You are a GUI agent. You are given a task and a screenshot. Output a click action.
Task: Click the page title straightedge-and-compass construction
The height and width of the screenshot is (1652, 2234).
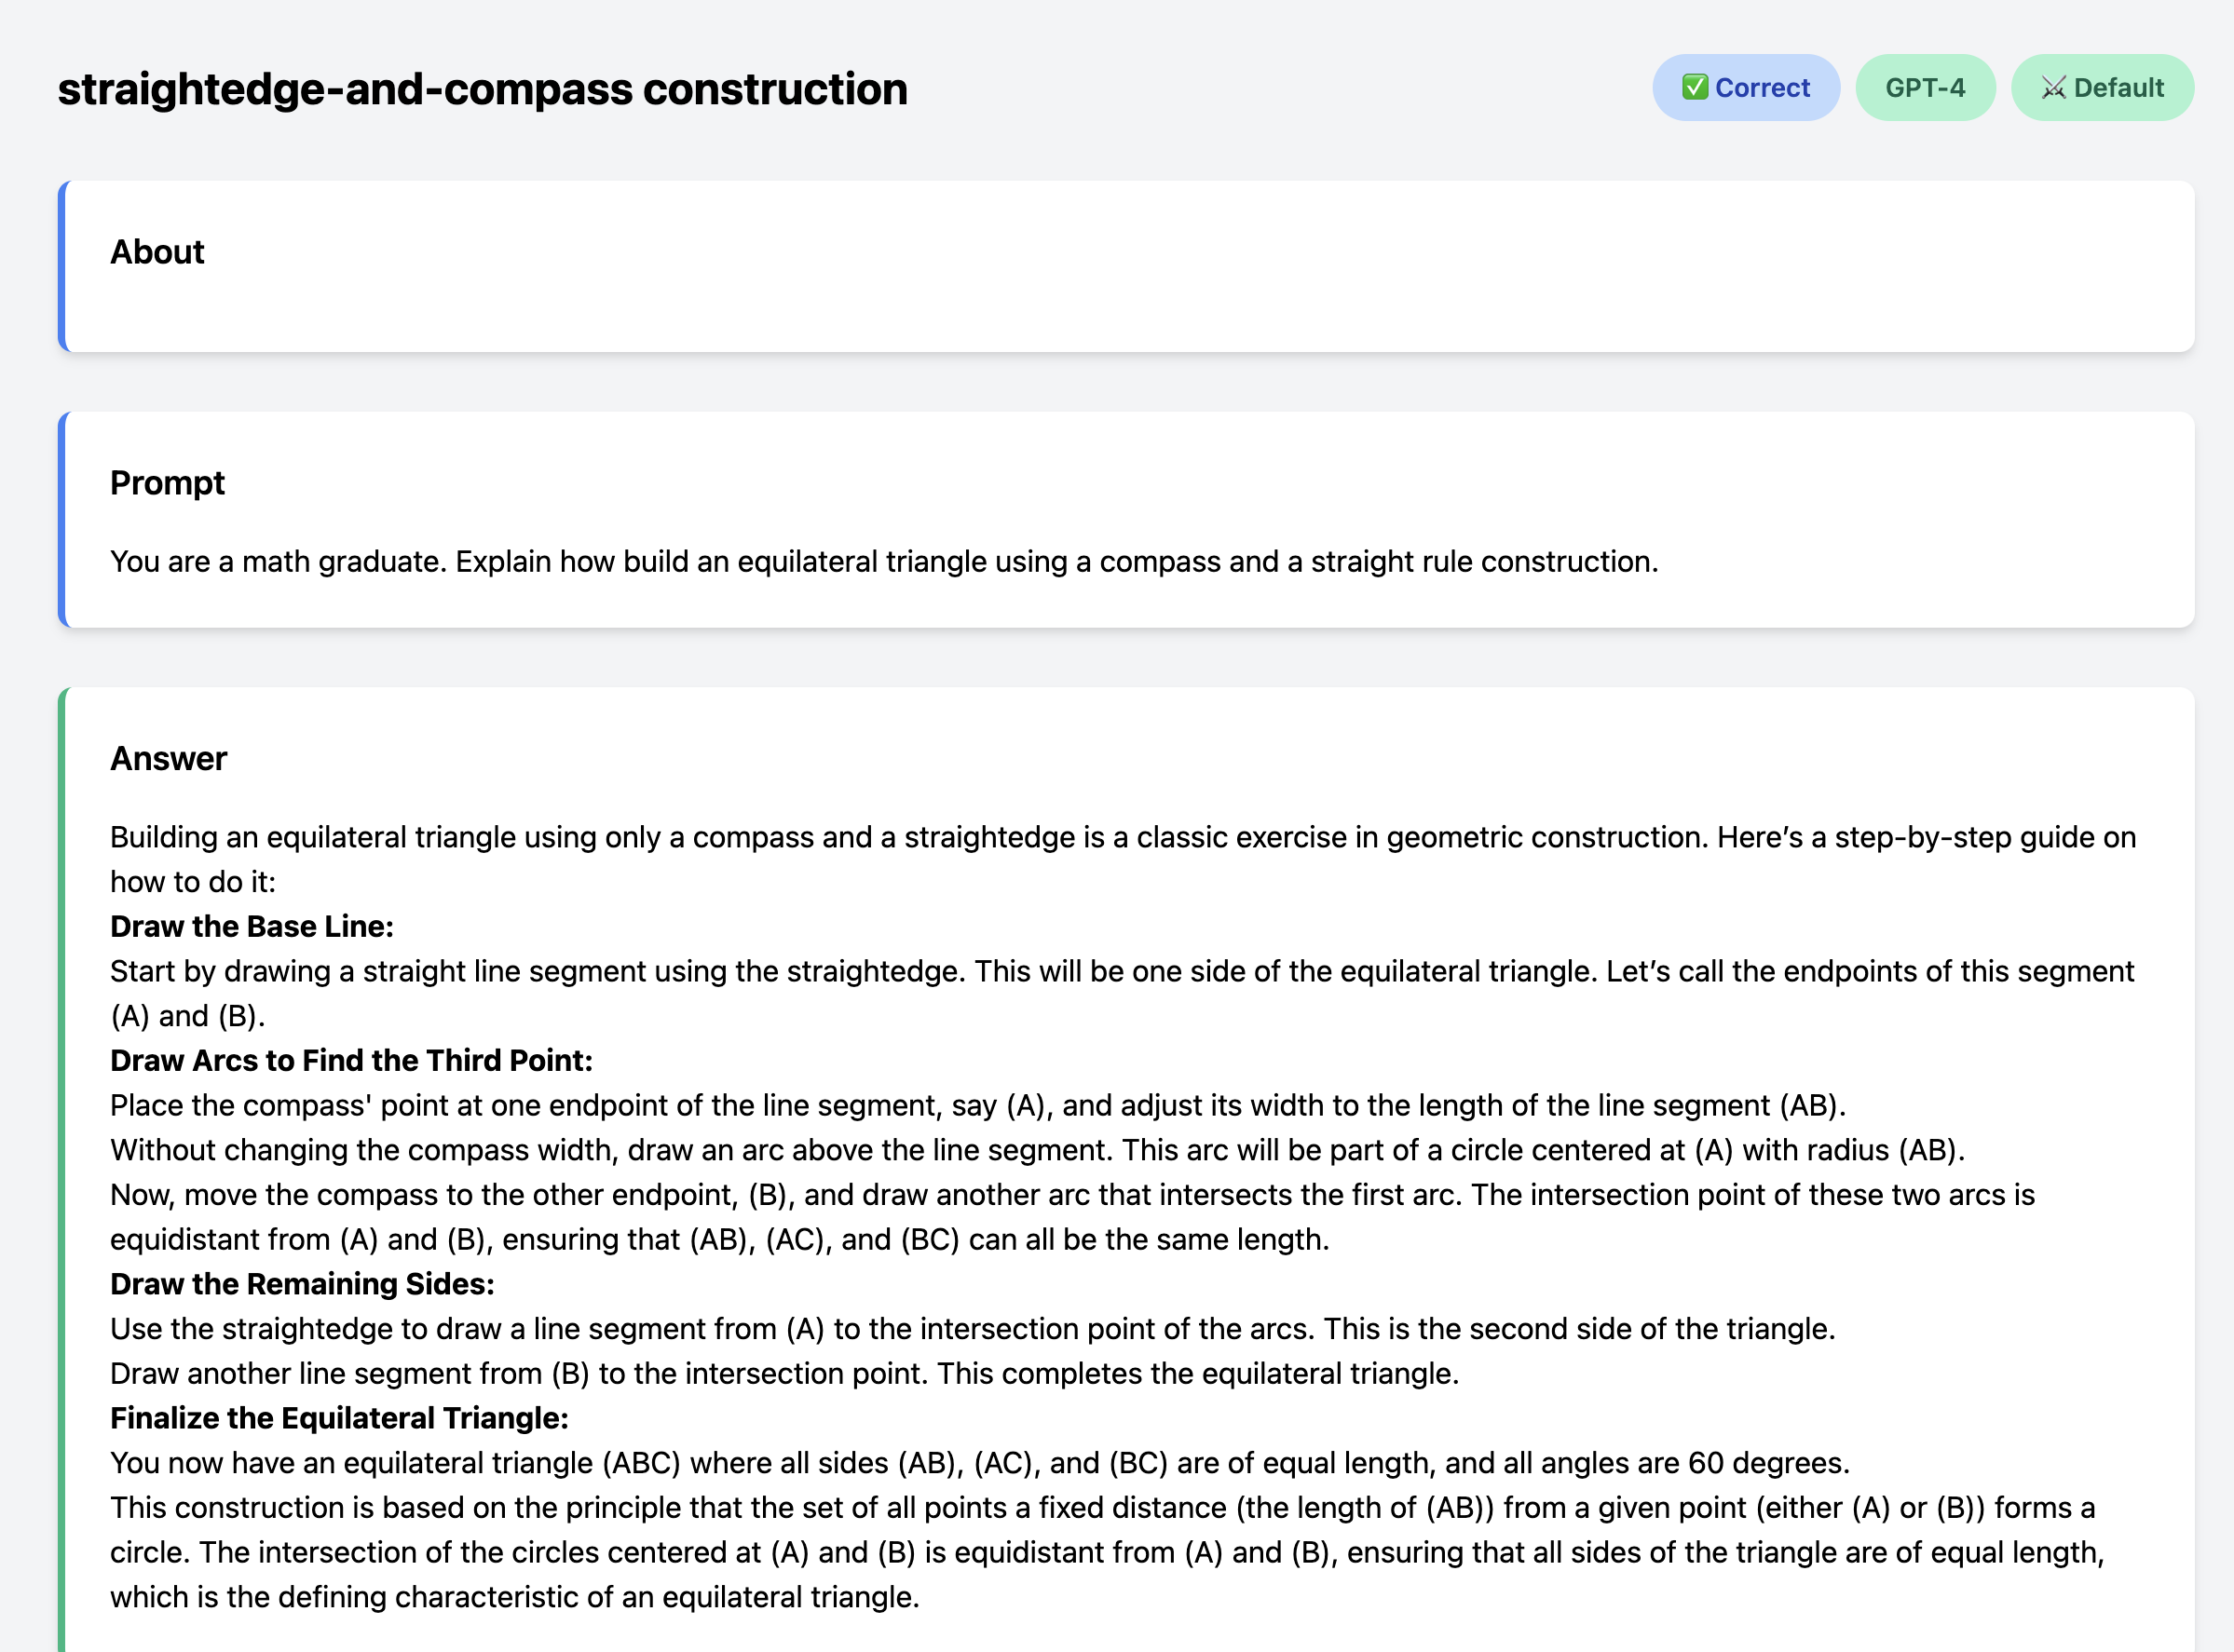pos(483,89)
